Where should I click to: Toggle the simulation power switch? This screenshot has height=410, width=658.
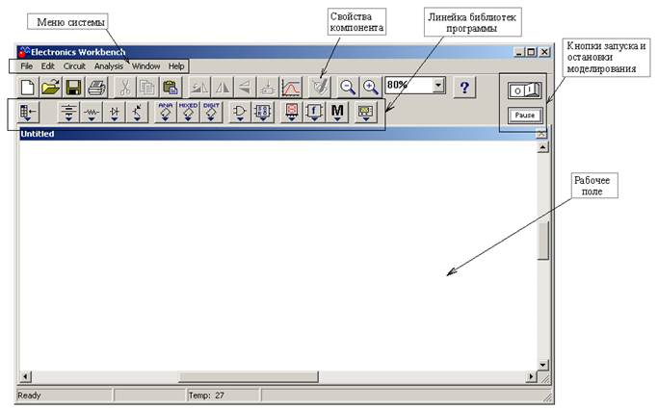click(x=524, y=90)
